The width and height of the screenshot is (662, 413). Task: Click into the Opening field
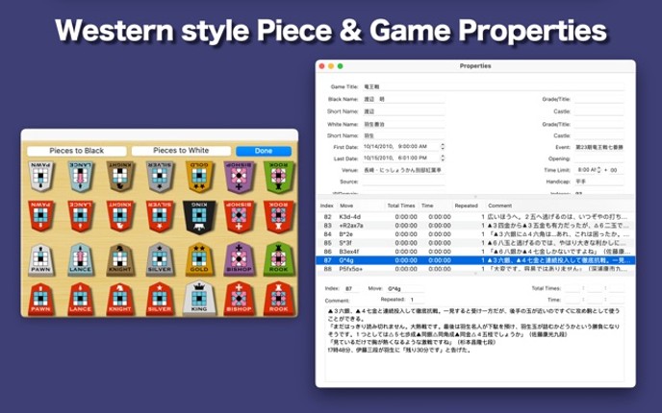pyautogui.click(x=599, y=158)
